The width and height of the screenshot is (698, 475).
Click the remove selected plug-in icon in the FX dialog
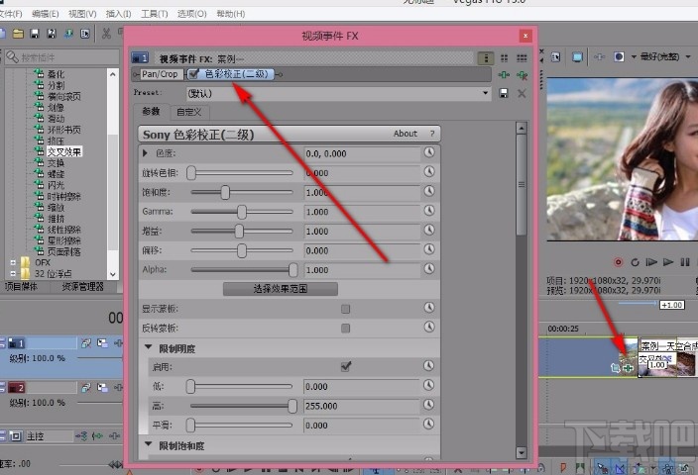522,75
